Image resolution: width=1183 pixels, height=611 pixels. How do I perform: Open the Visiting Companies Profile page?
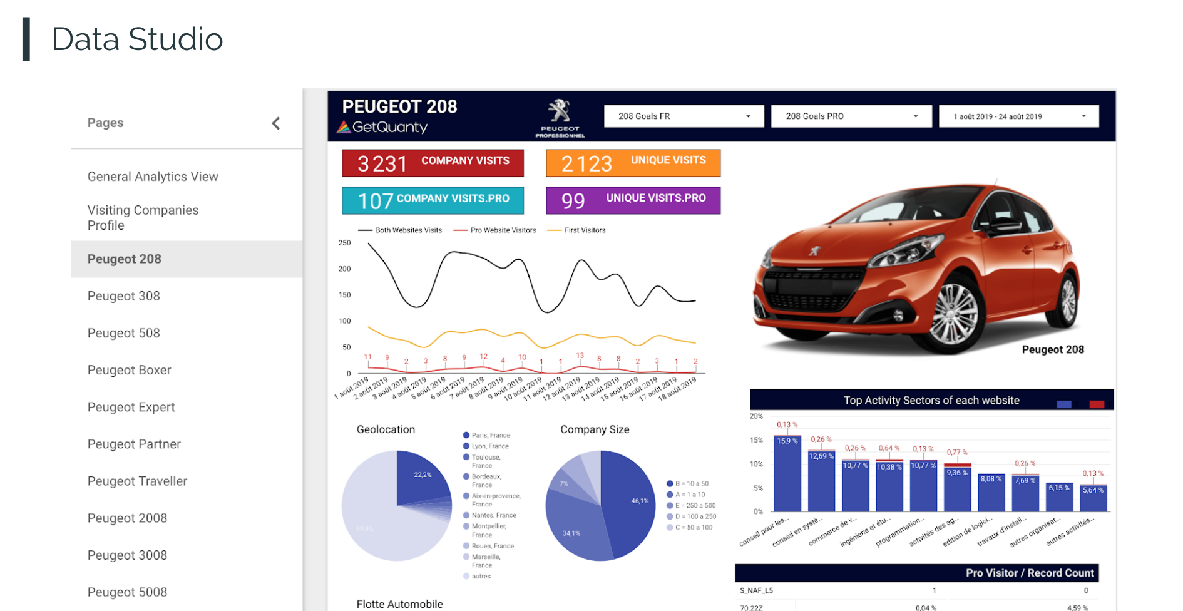(143, 218)
